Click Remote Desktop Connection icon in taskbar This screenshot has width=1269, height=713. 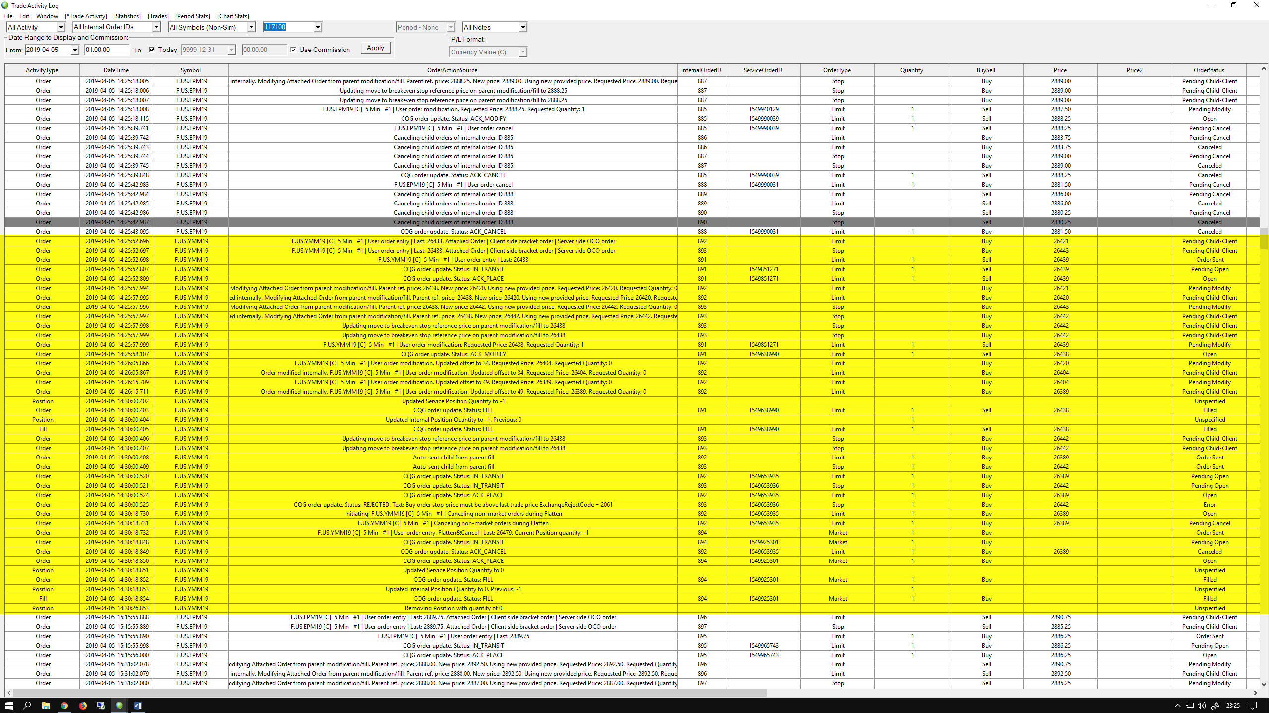click(101, 706)
